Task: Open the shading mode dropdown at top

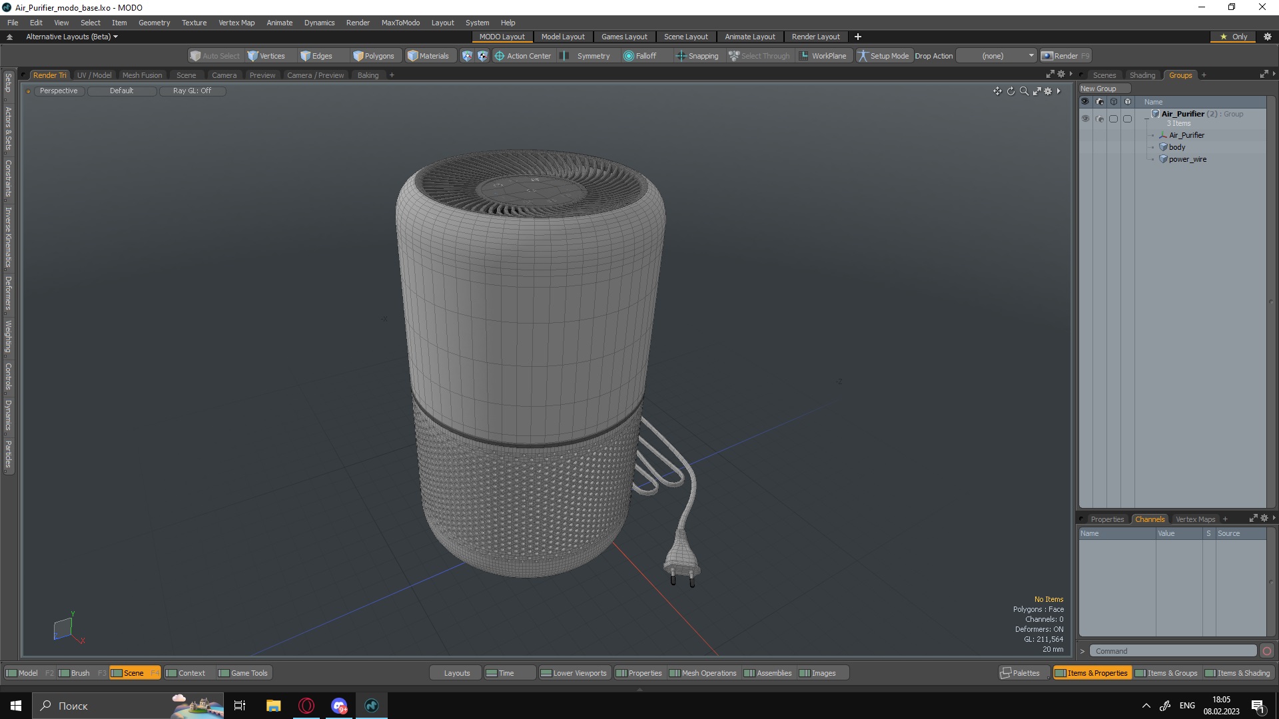Action: 122,91
